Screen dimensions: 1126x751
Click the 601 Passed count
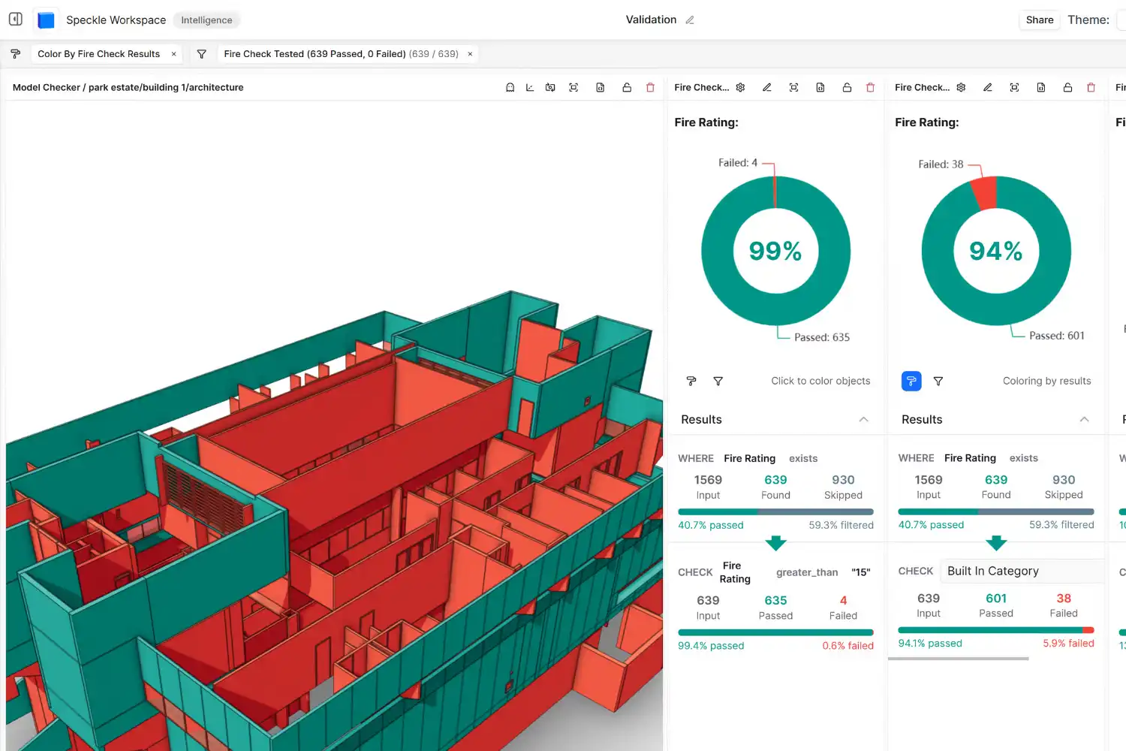(x=996, y=599)
